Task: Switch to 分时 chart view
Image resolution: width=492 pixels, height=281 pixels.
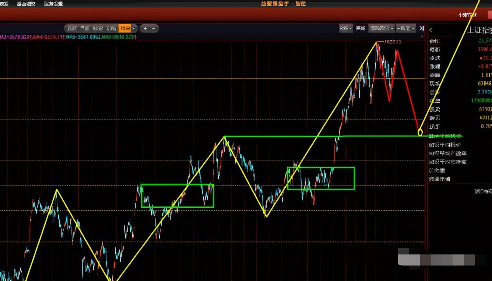Action: tap(72, 28)
